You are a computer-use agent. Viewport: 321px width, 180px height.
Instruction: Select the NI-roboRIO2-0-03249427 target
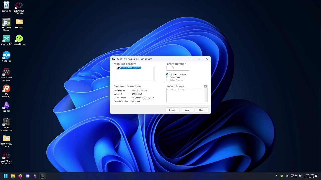(130, 68)
